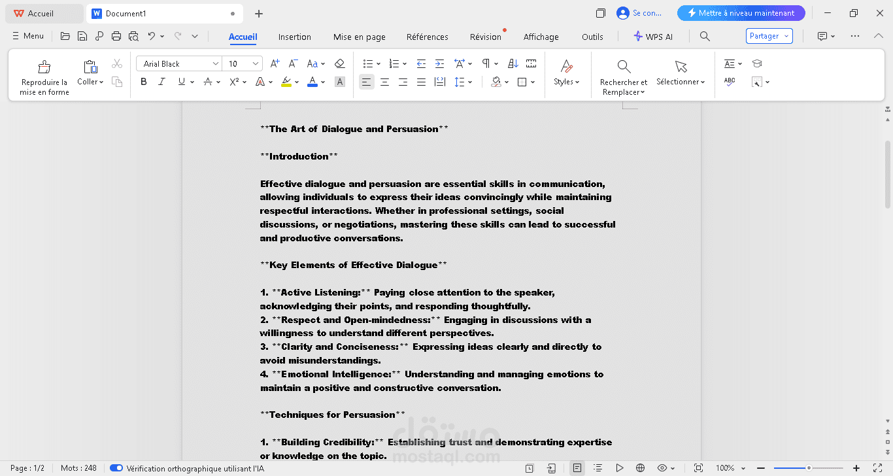Click the search magnifier next to WPS AI
The height and width of the screenshot is (476, 893).
coord(705,37)
